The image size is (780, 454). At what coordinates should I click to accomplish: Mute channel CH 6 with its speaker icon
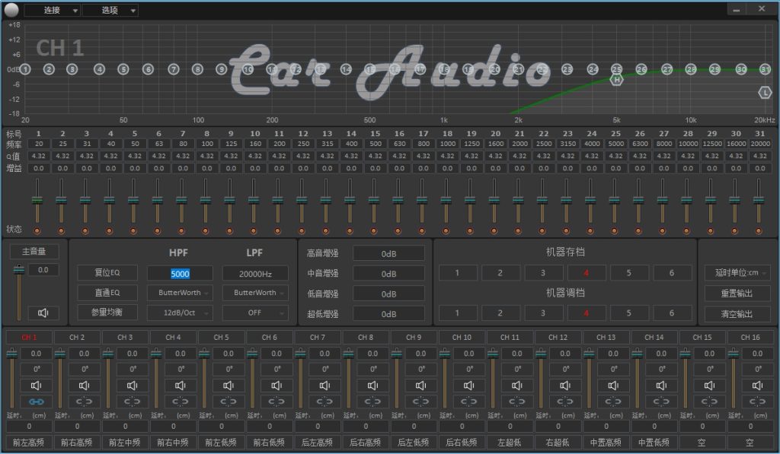(277, 386)
